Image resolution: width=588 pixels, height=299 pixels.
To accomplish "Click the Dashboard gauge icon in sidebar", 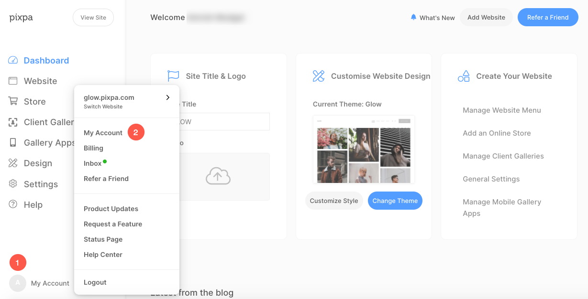I will click(13, 61).
